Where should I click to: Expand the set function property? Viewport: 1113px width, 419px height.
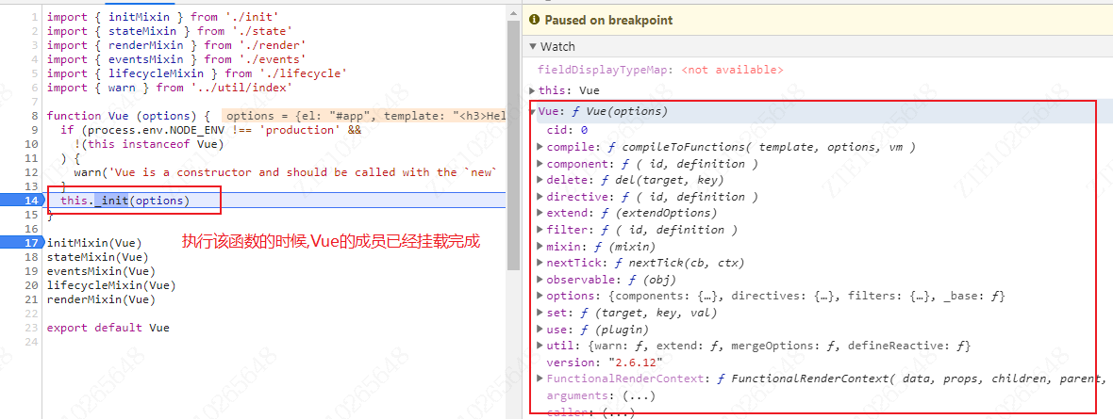pos(540,313)
